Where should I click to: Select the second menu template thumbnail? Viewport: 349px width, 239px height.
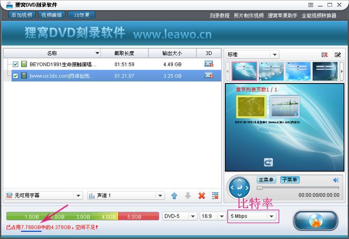pyautogui.click(x=271, y=71)
